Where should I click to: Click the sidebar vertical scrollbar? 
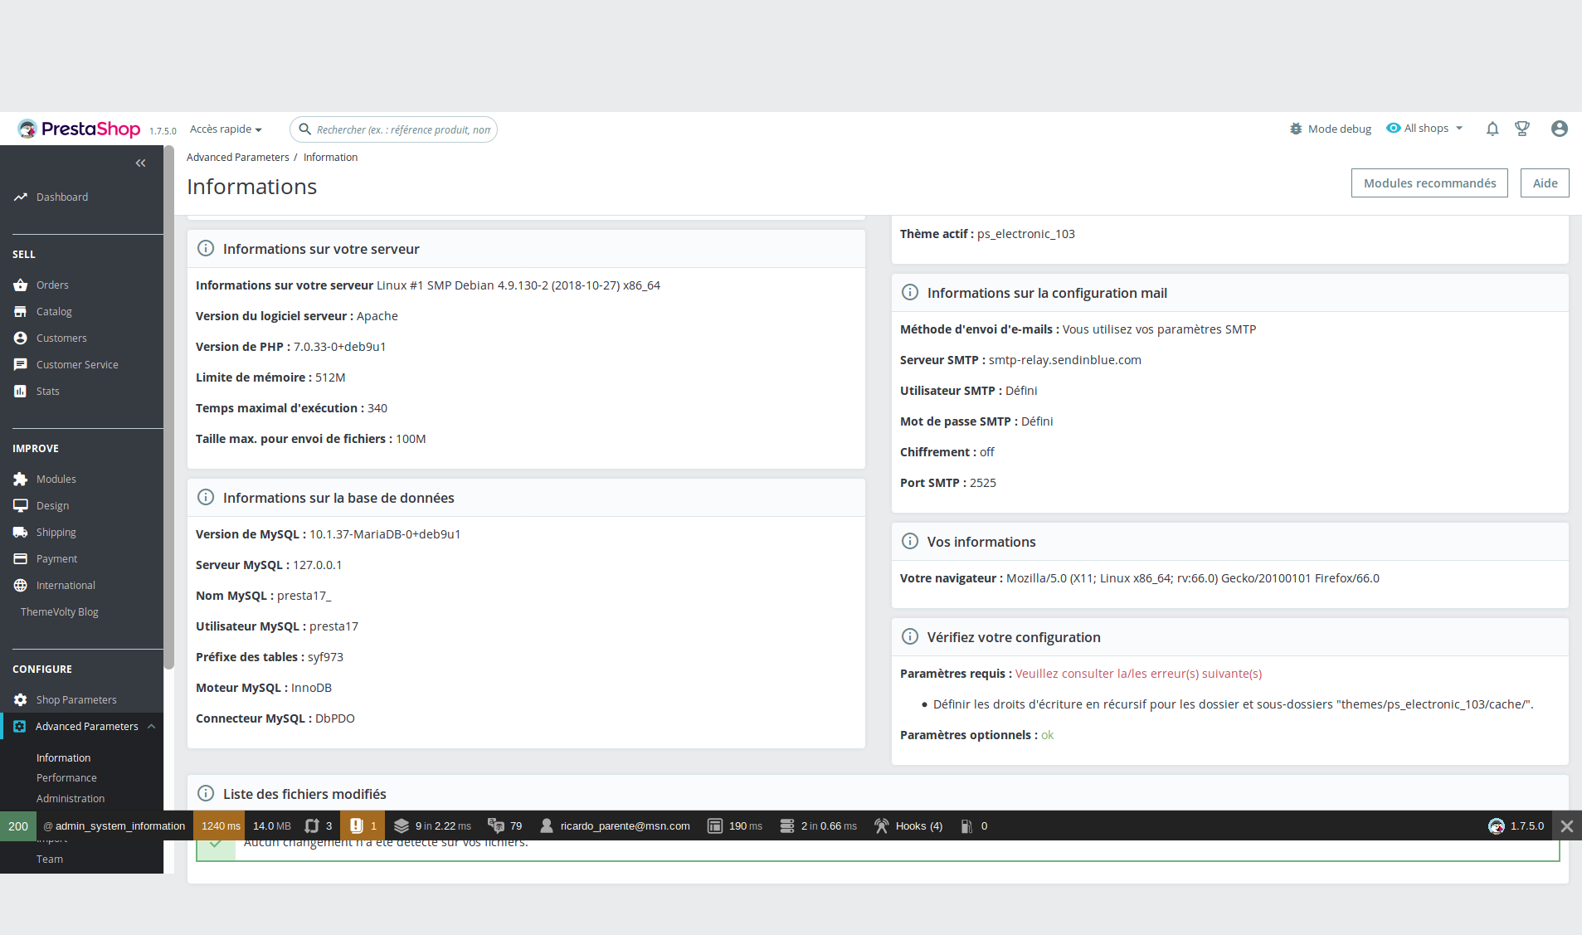tap(169, 407)
